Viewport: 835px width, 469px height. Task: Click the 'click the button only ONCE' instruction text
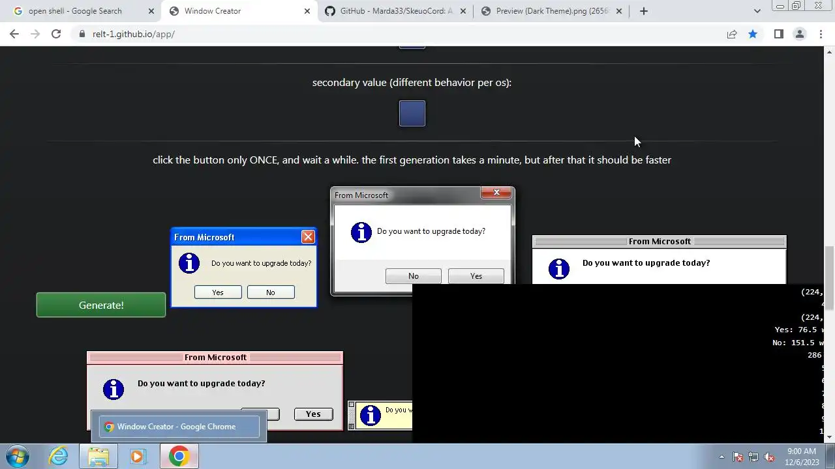pos(412,160)
